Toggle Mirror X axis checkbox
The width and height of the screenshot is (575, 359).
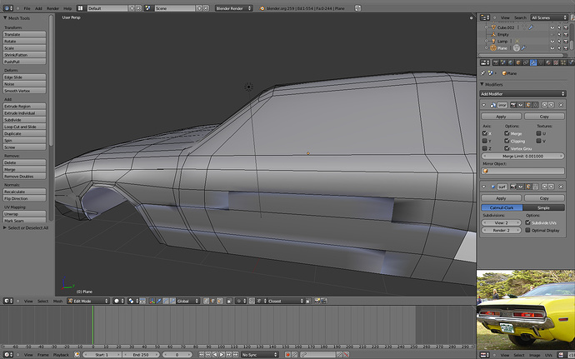coord(485,133)
